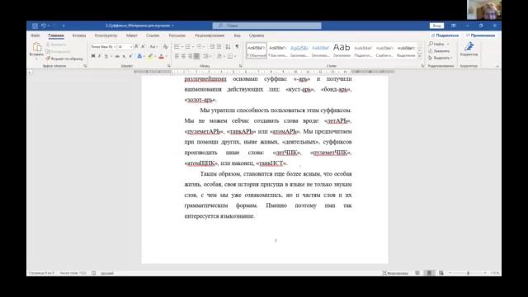Click the Bullets list icon
Viewport: 528px width, 297px height.
point(177,46)
